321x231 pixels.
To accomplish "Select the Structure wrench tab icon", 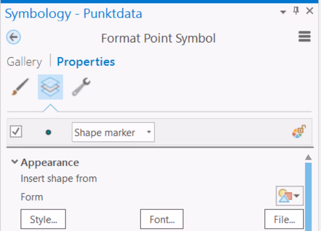I will [81, 87].
